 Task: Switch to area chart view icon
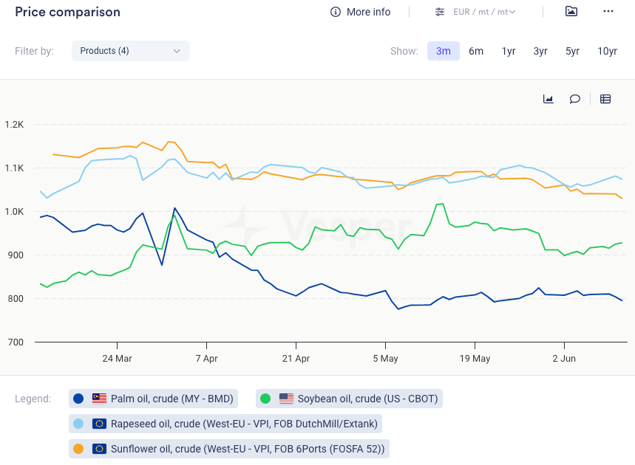point(549,99)
